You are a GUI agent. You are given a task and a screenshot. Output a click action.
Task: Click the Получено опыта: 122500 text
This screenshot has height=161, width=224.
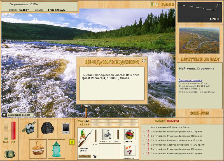pyautogui.click(x=24, y=4)
